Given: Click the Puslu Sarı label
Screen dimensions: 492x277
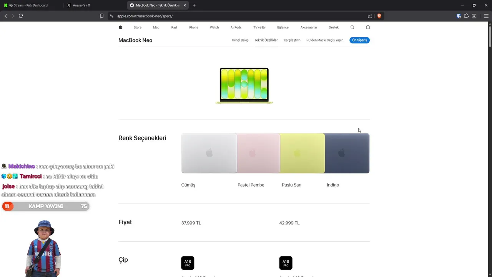Looking at the screenshot, I should tap(291, 185).
